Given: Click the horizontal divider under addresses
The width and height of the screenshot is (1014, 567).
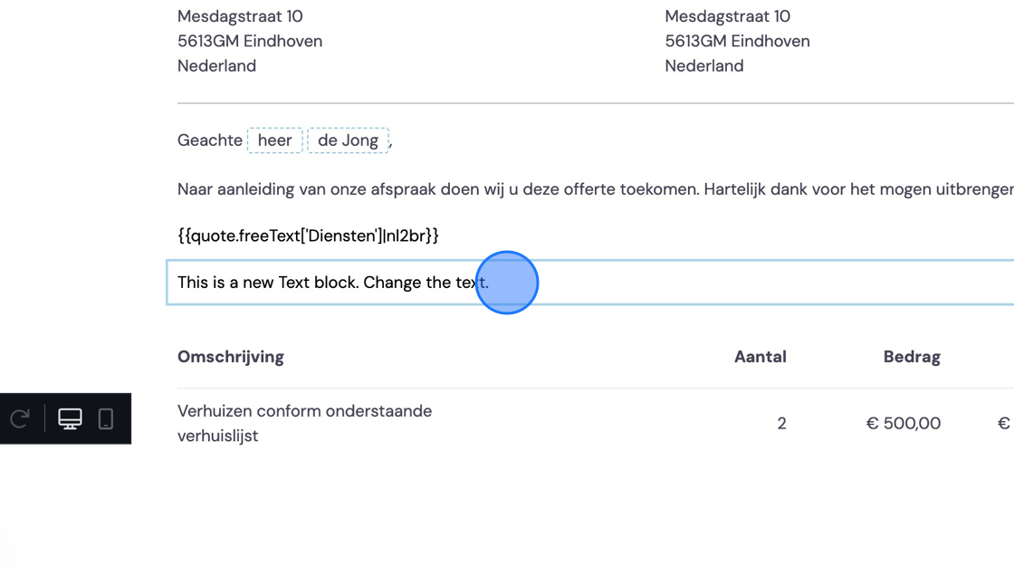Looking at the screenshot, I should [x=596, y=103].
